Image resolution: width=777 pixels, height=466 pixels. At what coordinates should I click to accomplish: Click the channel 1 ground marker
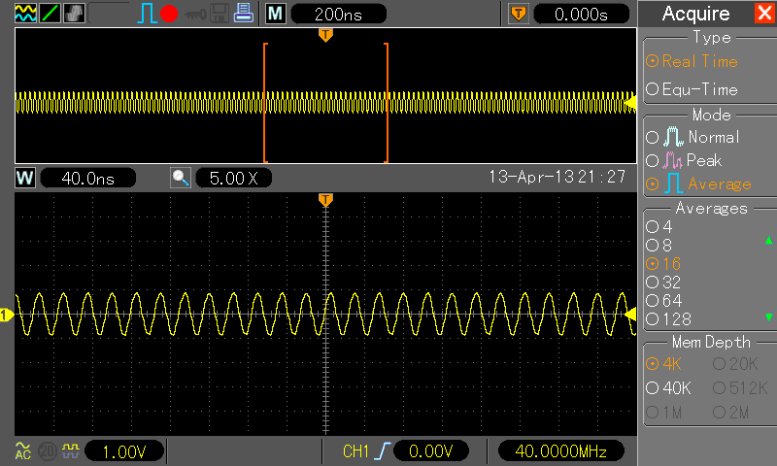(x=7, y=315)
